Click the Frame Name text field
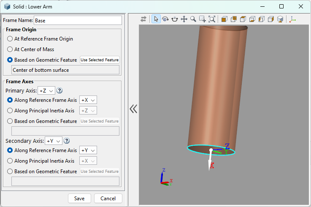311x207 pixels. point(77,20)
